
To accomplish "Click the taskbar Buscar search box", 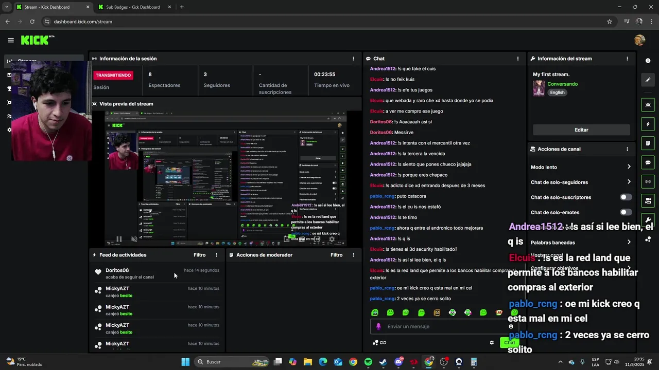I will [232, 362].
